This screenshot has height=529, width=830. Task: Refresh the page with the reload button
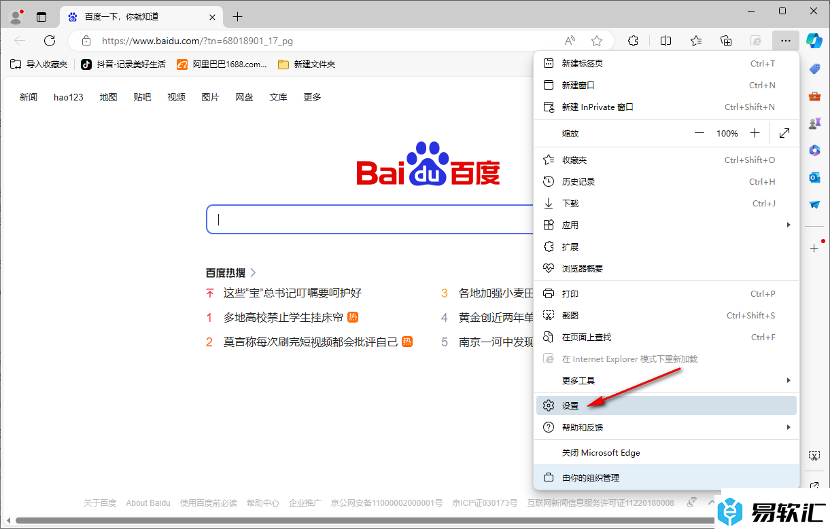coord(50,41)
